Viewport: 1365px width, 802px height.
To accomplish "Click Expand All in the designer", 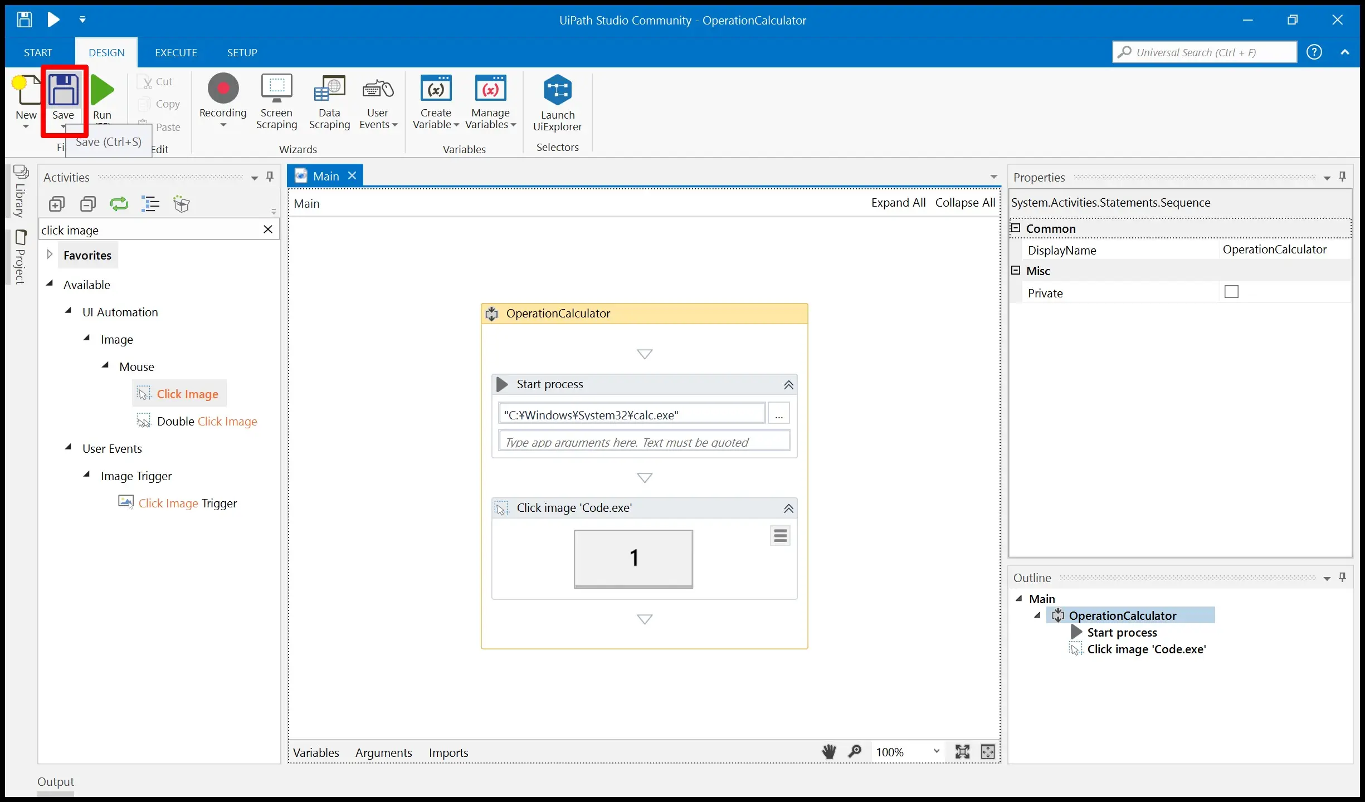I will click(x=898, y=203).
